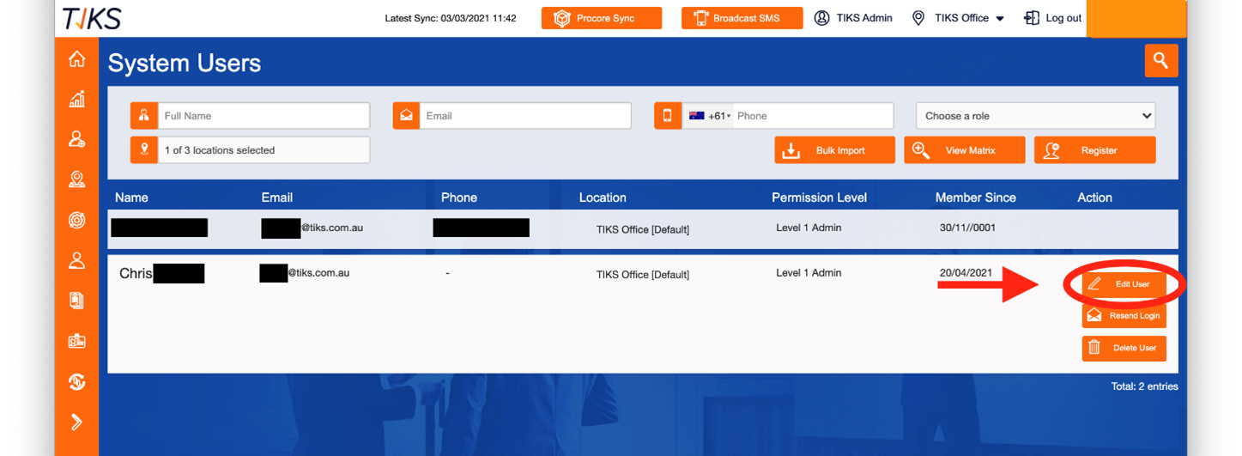The image size is (1242, 456).
Task: Click the Member Since column header
Action: tap(976, 198)
